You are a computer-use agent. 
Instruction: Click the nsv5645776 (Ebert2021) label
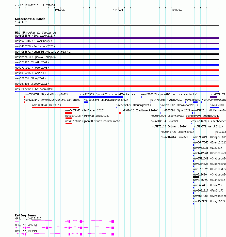pyautogui.click(x=177, y=132)
